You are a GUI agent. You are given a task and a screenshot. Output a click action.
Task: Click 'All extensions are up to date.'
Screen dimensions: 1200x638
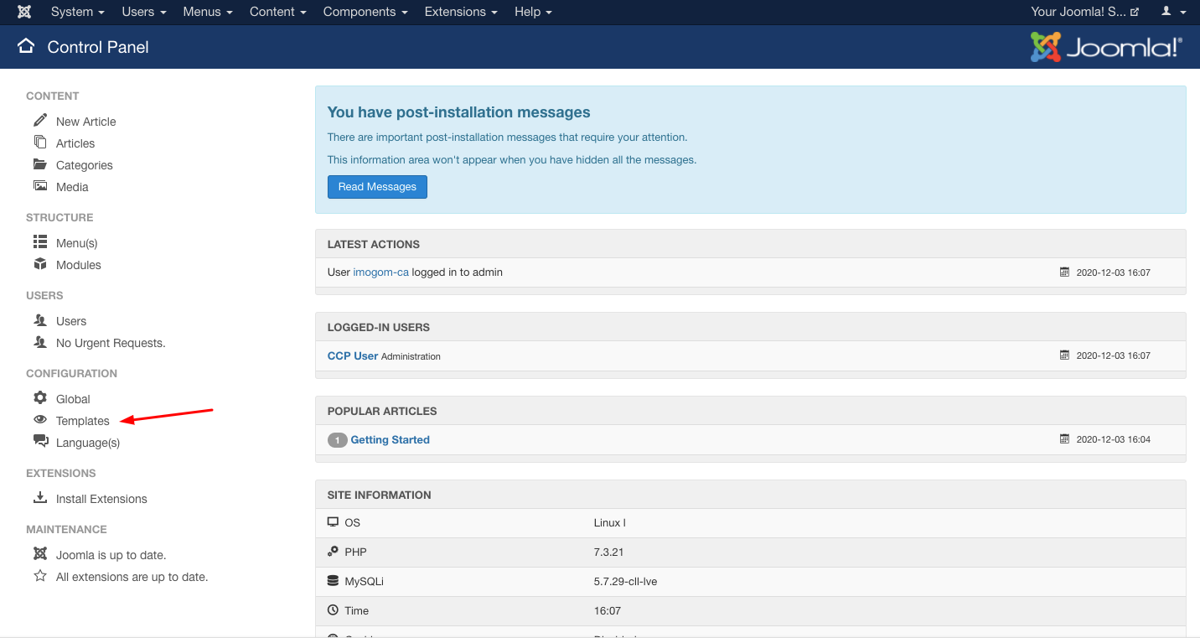[132, 577]
